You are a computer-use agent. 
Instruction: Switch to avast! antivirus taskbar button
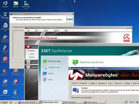point(95,102)
